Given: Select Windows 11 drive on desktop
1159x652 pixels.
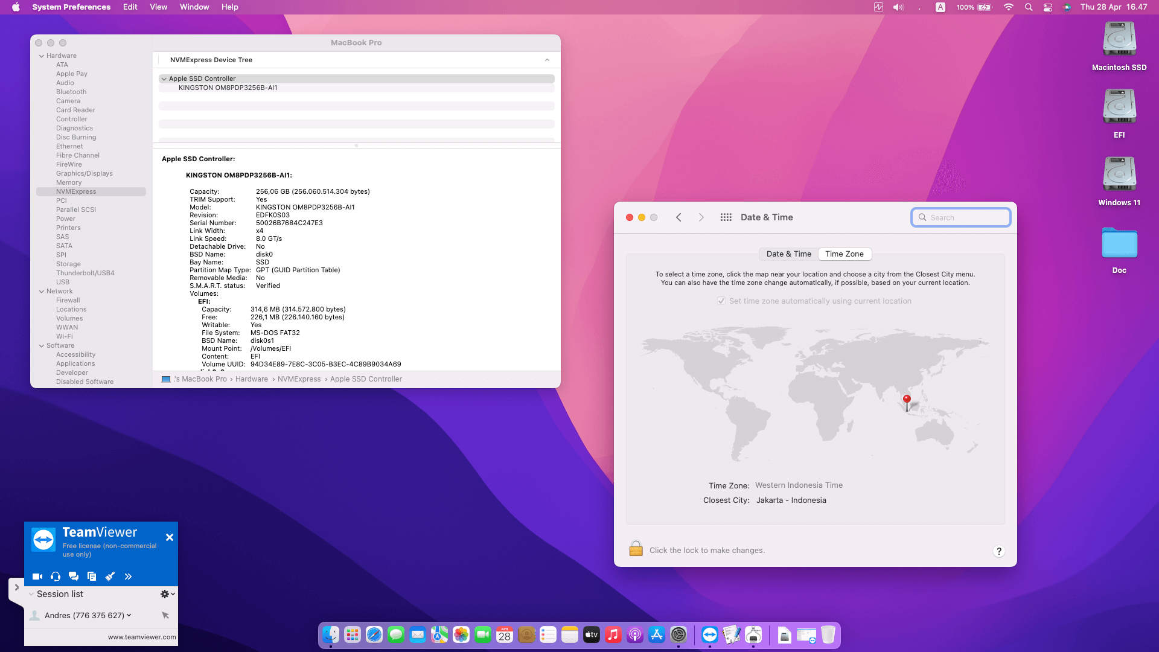Looking at the screenshot, I should 1120,175.
